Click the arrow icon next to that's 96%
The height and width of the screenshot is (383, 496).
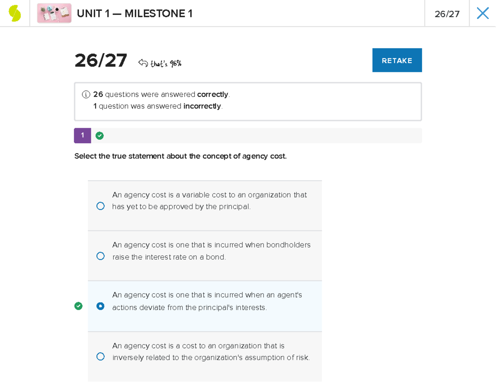(x=143, y=63)
